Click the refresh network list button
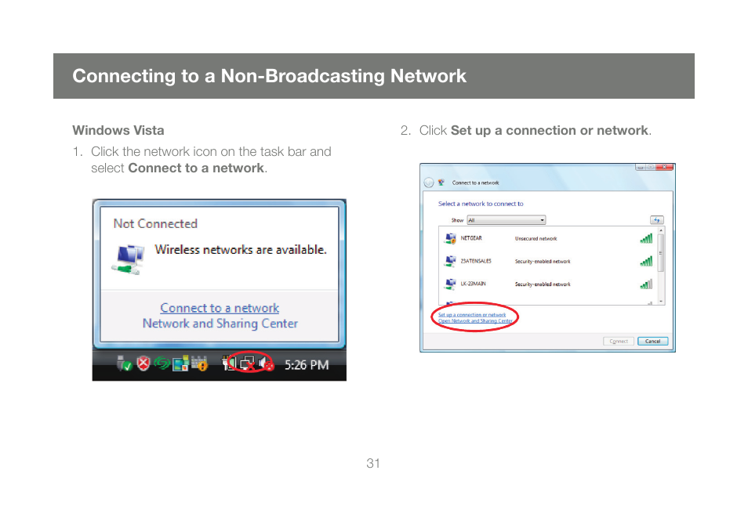Viewport: 748px width, 521px height. (657, 220)
